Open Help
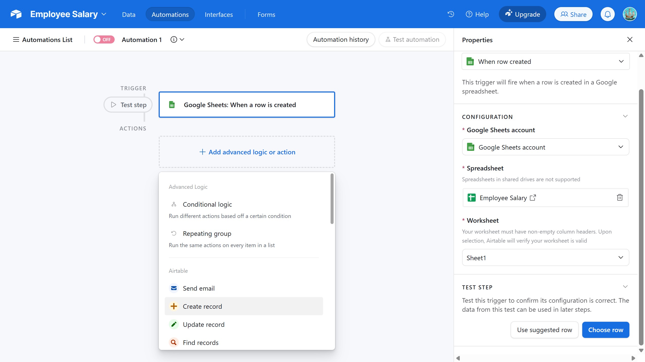The height and width of the screenshot is (362, 645). (x=477, y=14)
